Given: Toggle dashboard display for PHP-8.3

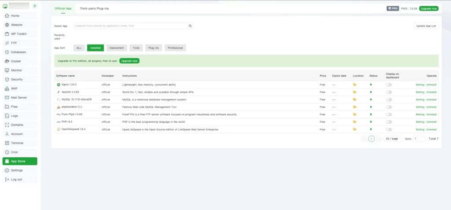Looking at the screenshot, I should point(389,122).
